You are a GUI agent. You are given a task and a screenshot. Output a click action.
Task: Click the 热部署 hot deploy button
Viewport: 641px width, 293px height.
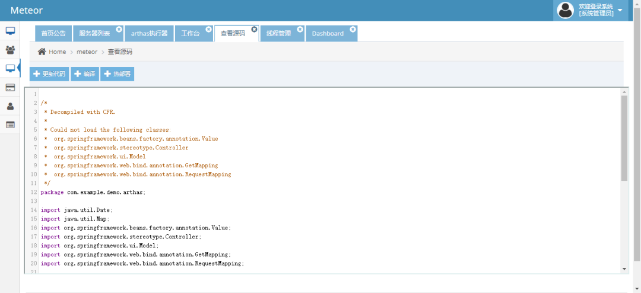pos(117,74)
